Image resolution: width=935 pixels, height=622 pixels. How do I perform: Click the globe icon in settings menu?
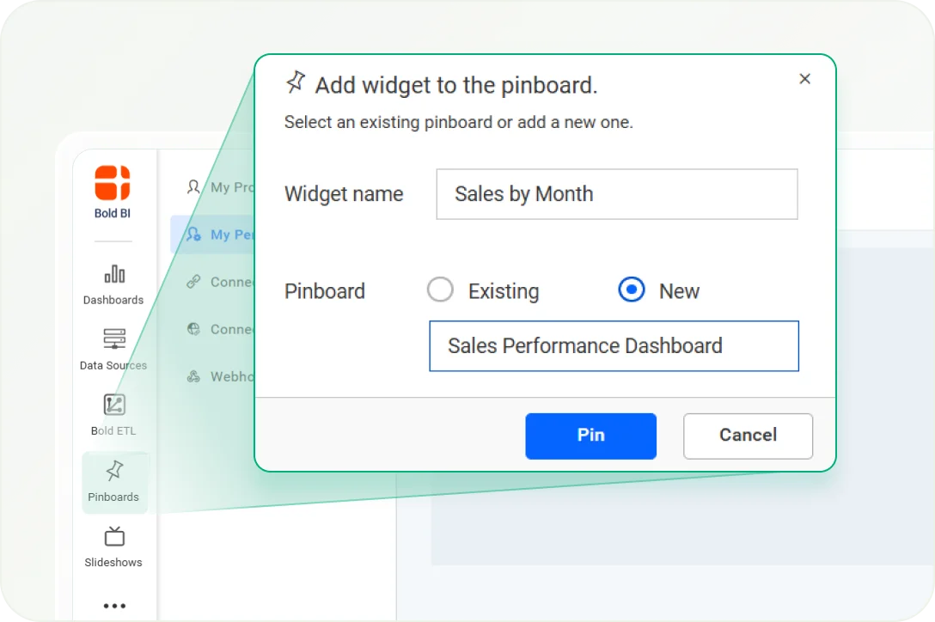[194, 329]
